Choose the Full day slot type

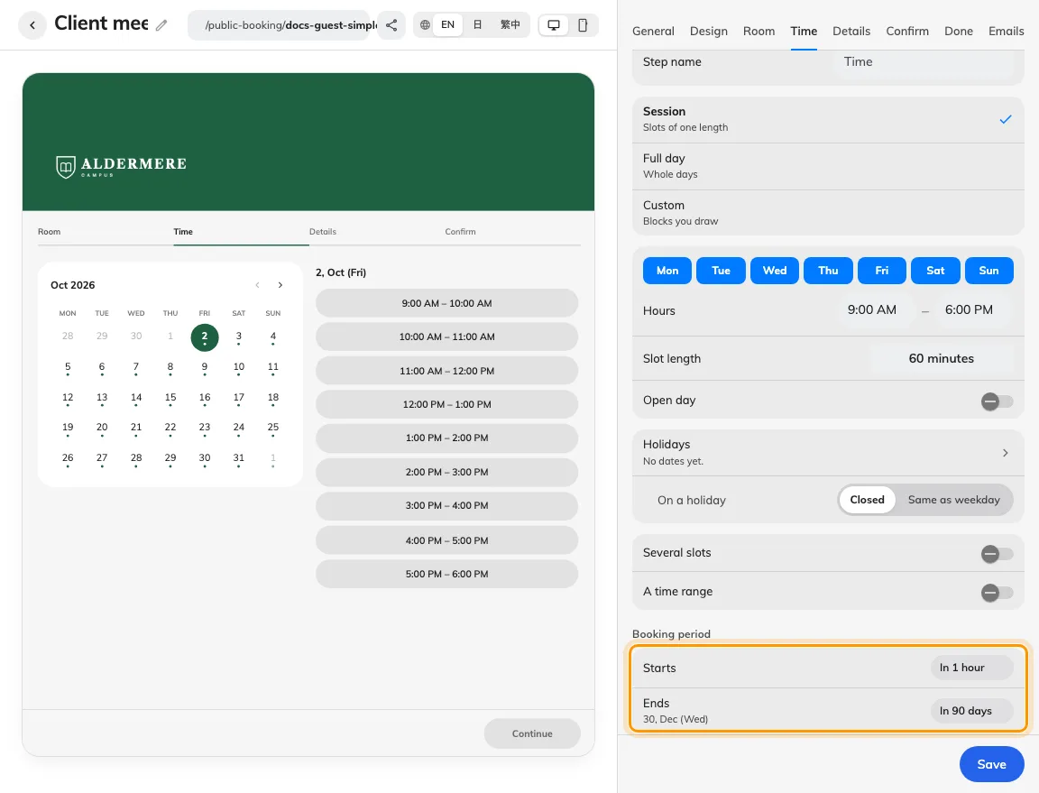tap(828, 166)
